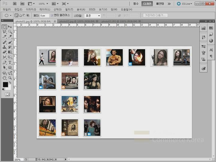Open the 이미지(I) menu
Viewport: 216px width, 162px height.
coord(31,10)
